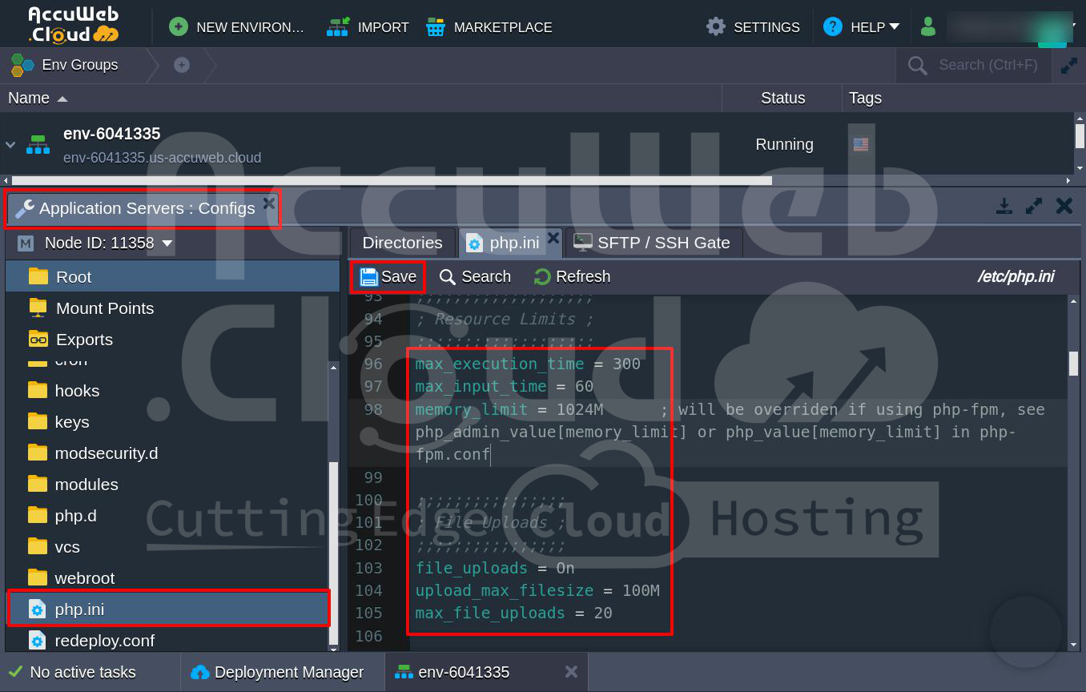The width and height of the screenshot is (1086, 692).
Task: Click the green user account icon
Action: pos(928,27)
